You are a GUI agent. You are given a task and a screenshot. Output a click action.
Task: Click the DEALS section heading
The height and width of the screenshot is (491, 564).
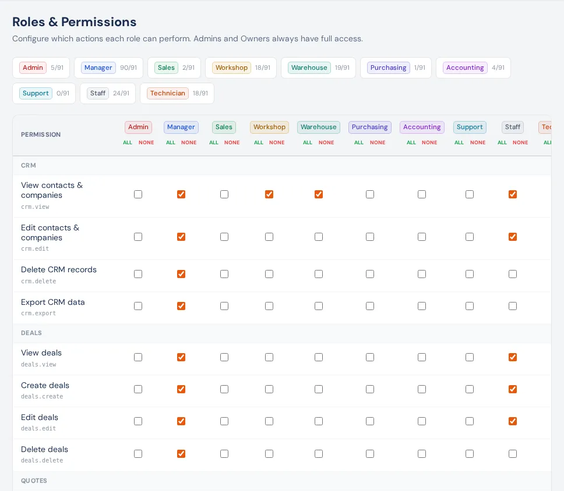click(x=31, y=333)
